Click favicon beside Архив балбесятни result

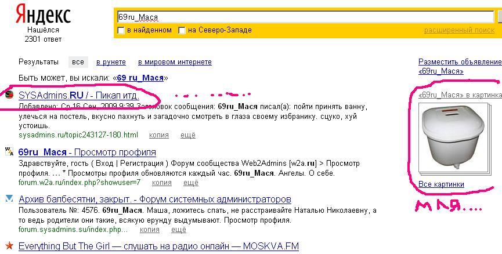tap(9, 199)
